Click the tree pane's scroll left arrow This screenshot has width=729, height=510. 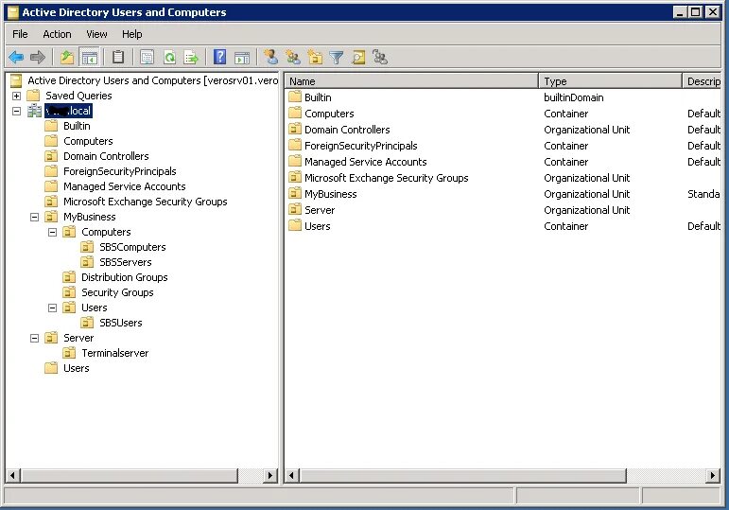pyautogui.click(x=13, y=476)
